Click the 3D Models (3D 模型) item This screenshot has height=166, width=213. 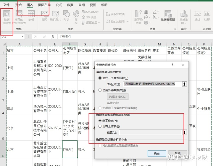pyautogui.click(x=89, y=17)
